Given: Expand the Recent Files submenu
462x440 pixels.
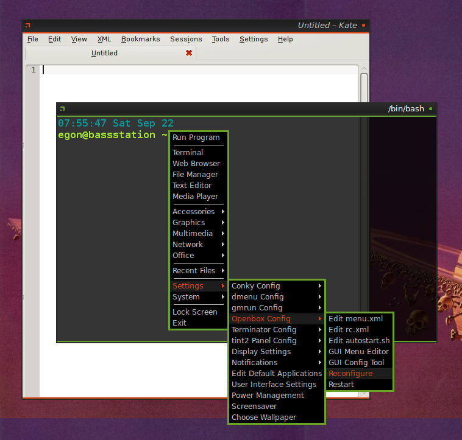Looking at the screenshot, I should click(198, 270).
